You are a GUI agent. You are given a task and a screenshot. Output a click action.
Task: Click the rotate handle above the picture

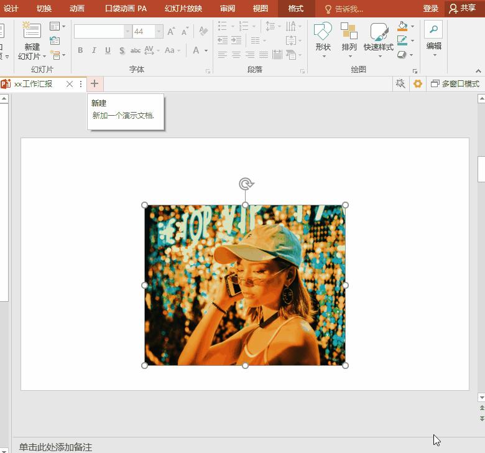click(x=246, y=184)
